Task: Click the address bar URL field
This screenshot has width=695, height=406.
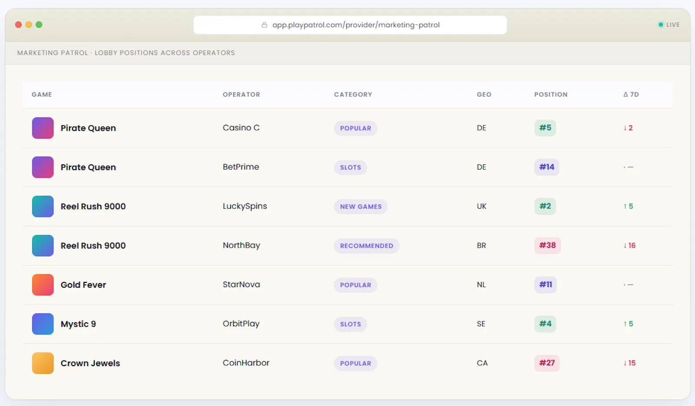Action: pos(350,25)
